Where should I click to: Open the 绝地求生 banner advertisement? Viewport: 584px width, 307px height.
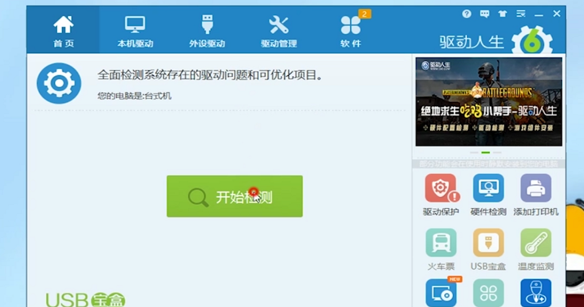click(489, 101)
